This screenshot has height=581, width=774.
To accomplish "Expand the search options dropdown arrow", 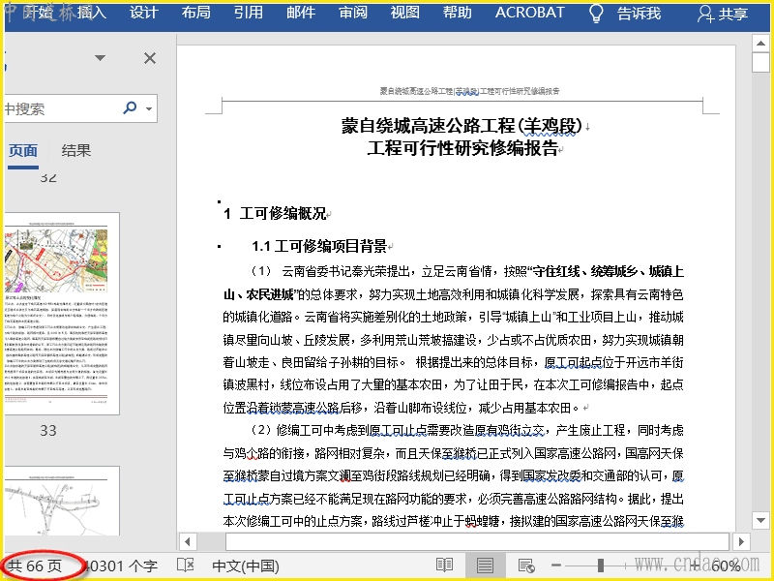I will point(149,108).
